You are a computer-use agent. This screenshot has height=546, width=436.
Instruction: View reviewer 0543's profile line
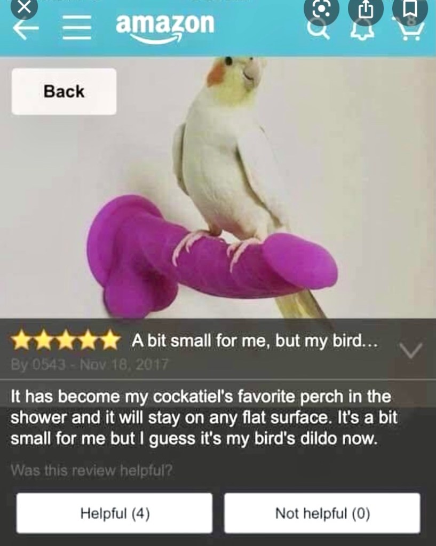coord(90,365)
